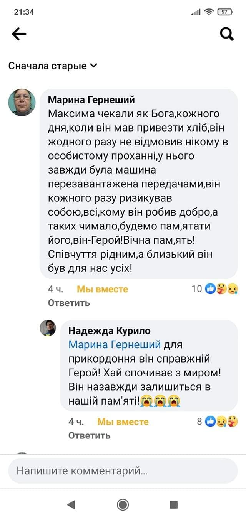This screenshot has width=246, height=521.
Task: Tap the name Надежда Курило on reply
Action: click(110, 330)
